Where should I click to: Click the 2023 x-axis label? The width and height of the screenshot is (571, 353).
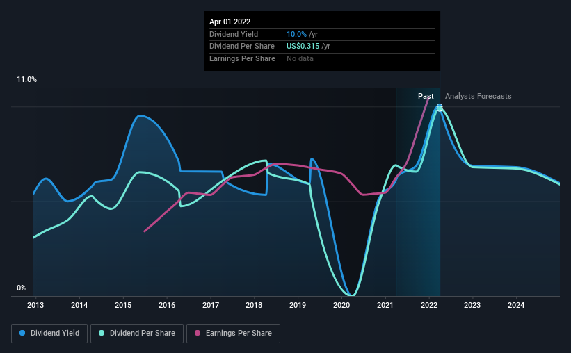(472, 305)
